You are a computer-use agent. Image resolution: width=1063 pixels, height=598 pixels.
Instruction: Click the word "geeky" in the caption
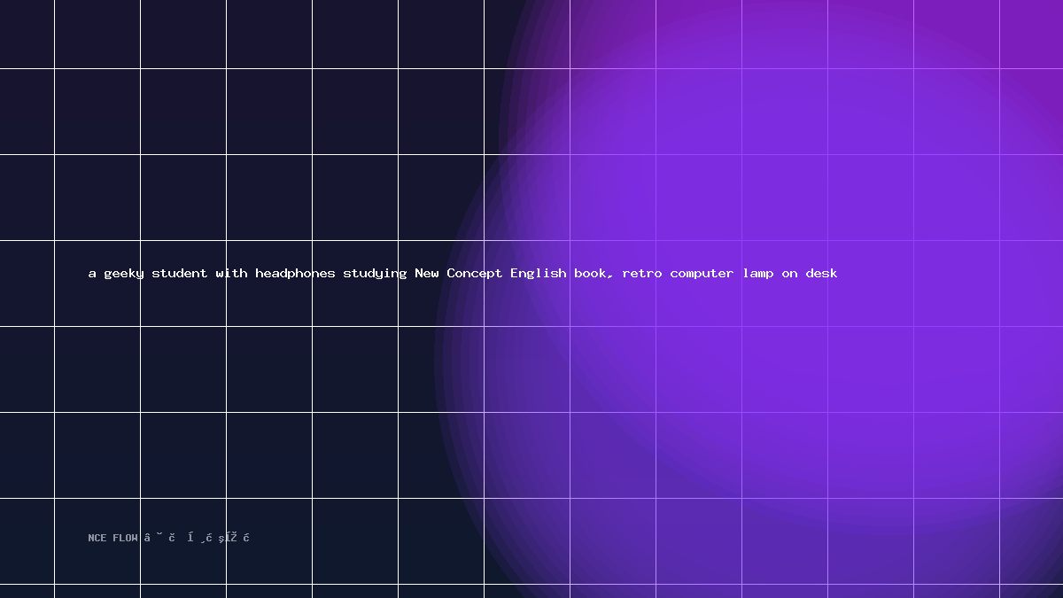124,274
